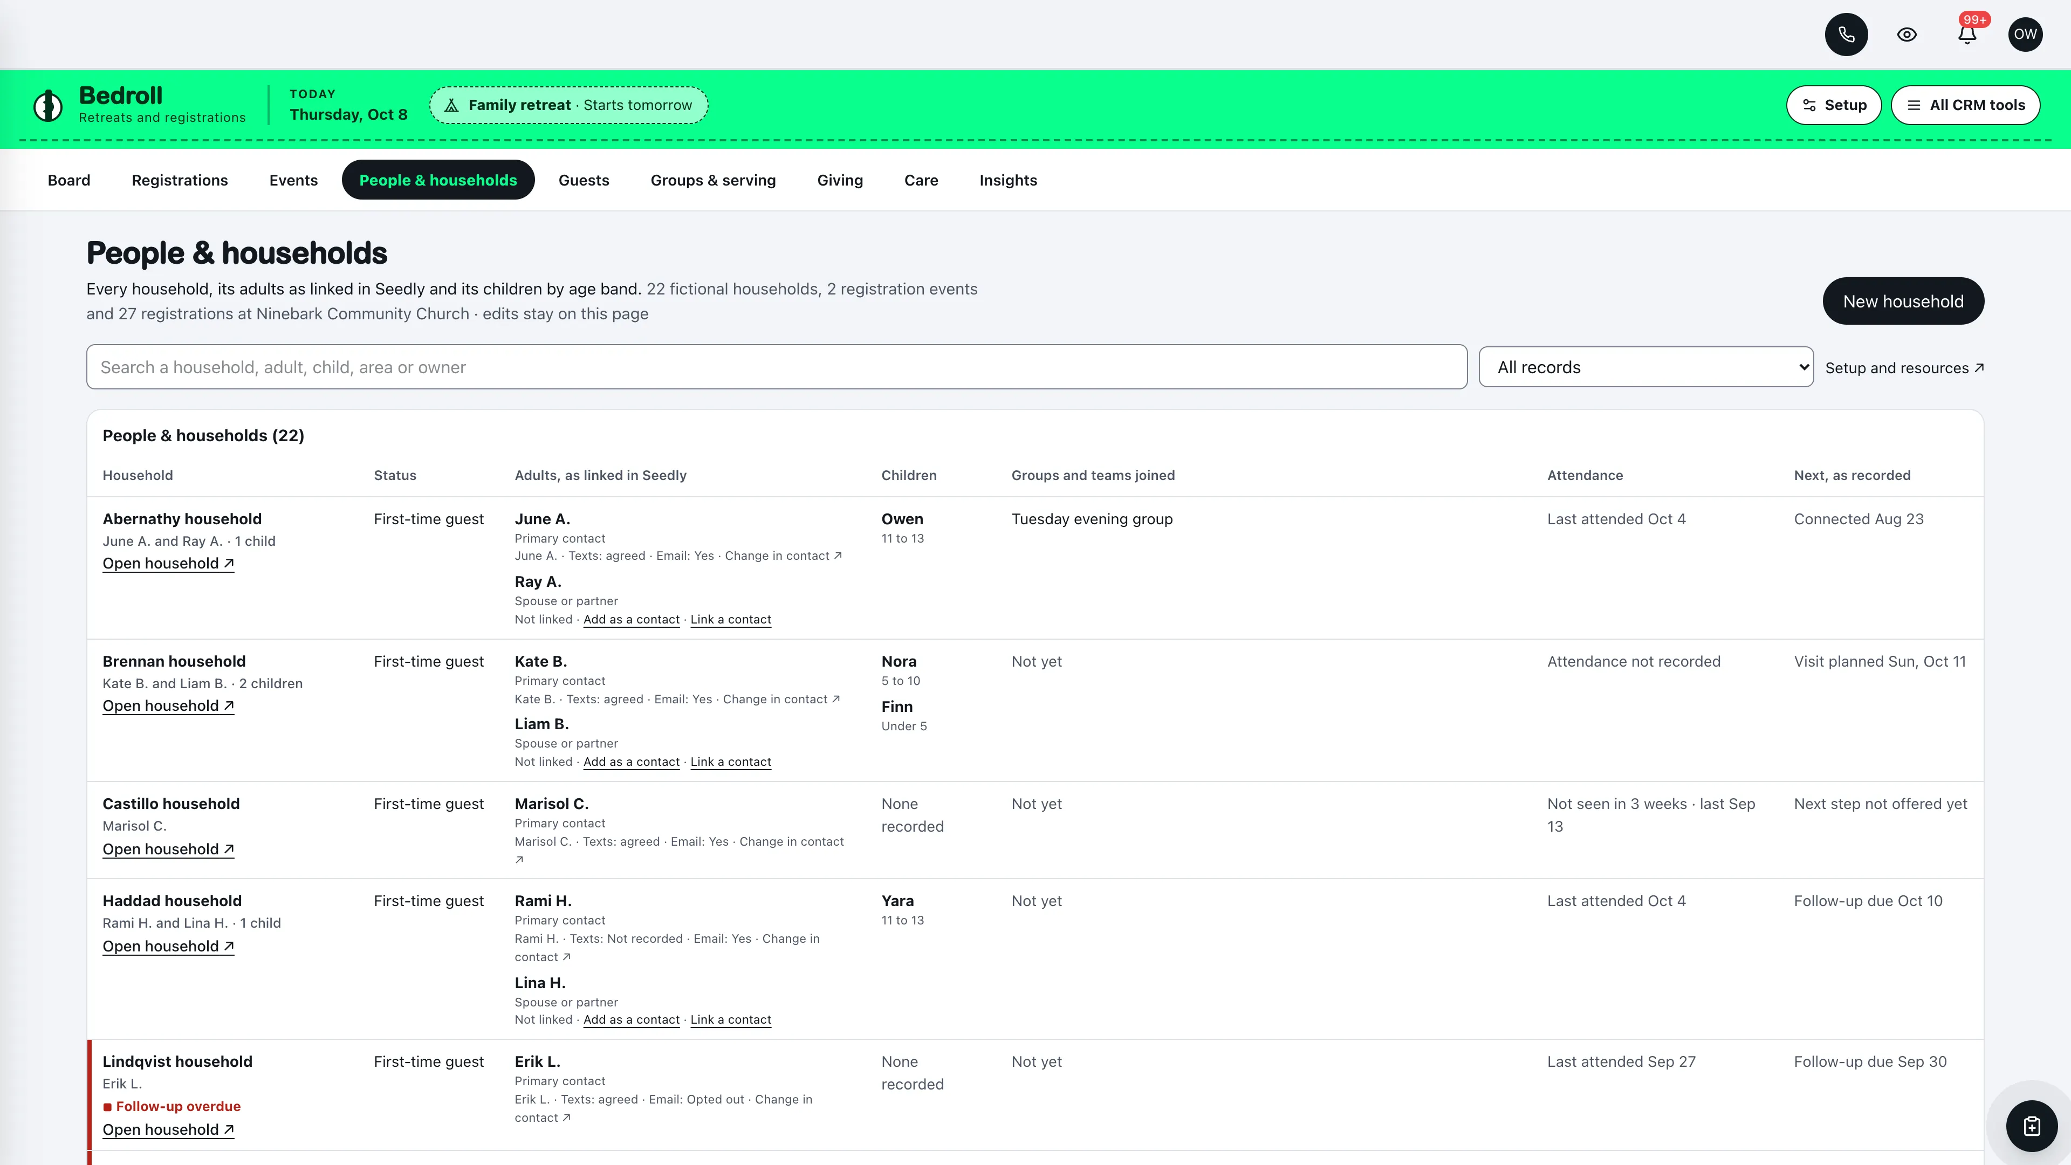Open household for Castillo

(168, 850)
